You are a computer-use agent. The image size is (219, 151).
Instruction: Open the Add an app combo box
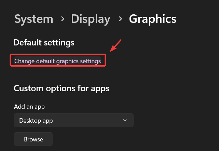pyautogui.click(x=73, y=120)
